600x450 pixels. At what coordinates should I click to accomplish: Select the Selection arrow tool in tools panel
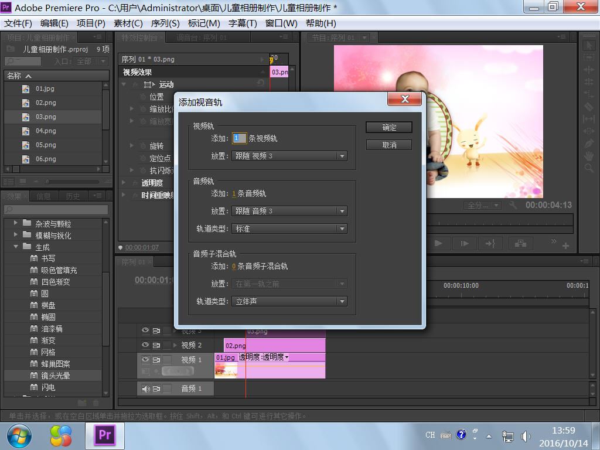coord(588,46)
